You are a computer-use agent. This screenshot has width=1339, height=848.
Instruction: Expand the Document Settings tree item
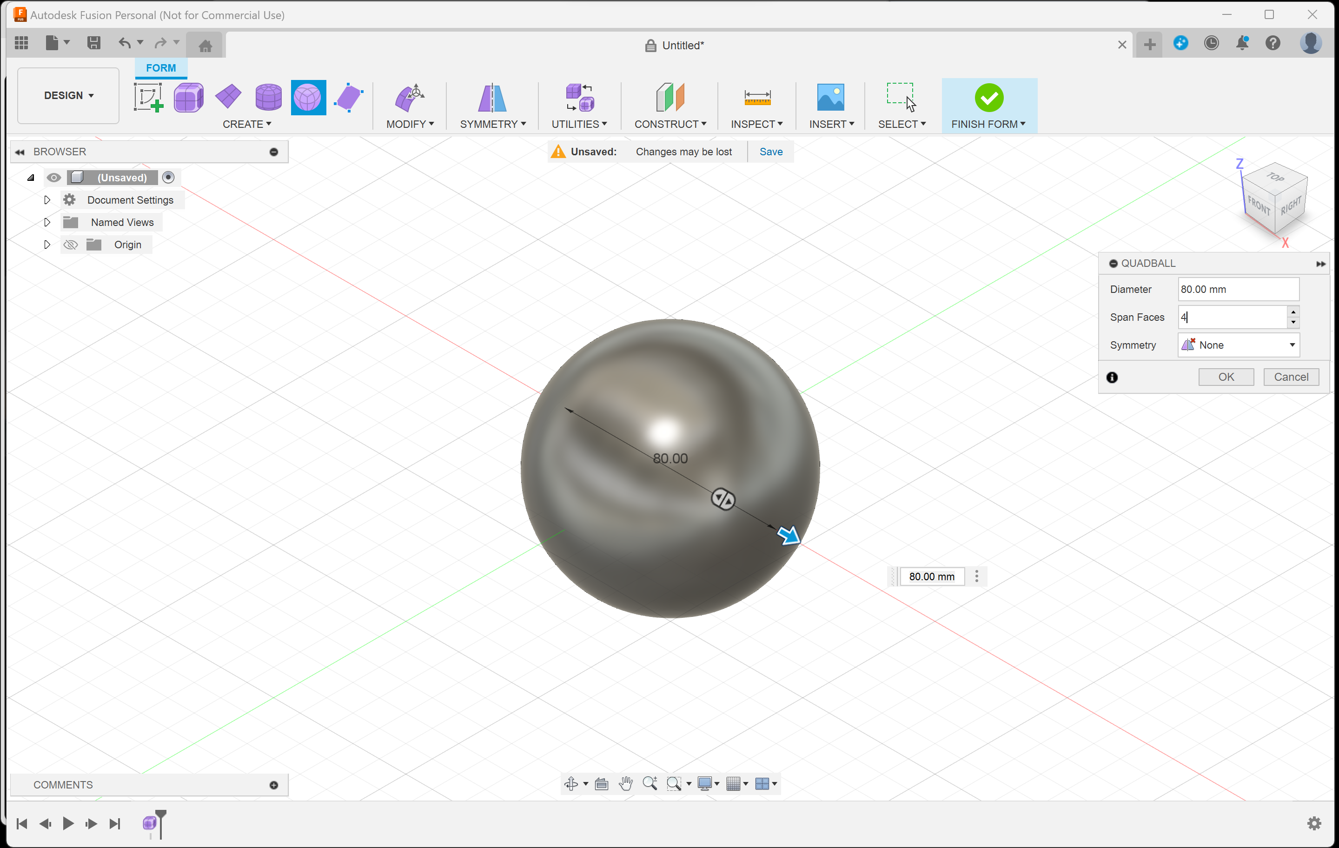click(46, 199)
